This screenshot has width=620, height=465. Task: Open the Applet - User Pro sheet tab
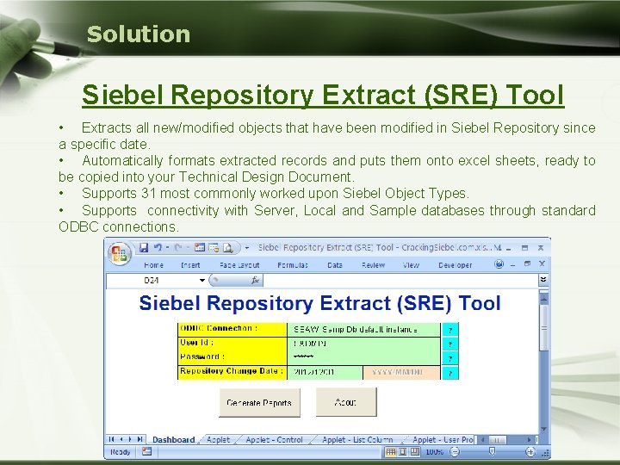(x=443, y=440)
